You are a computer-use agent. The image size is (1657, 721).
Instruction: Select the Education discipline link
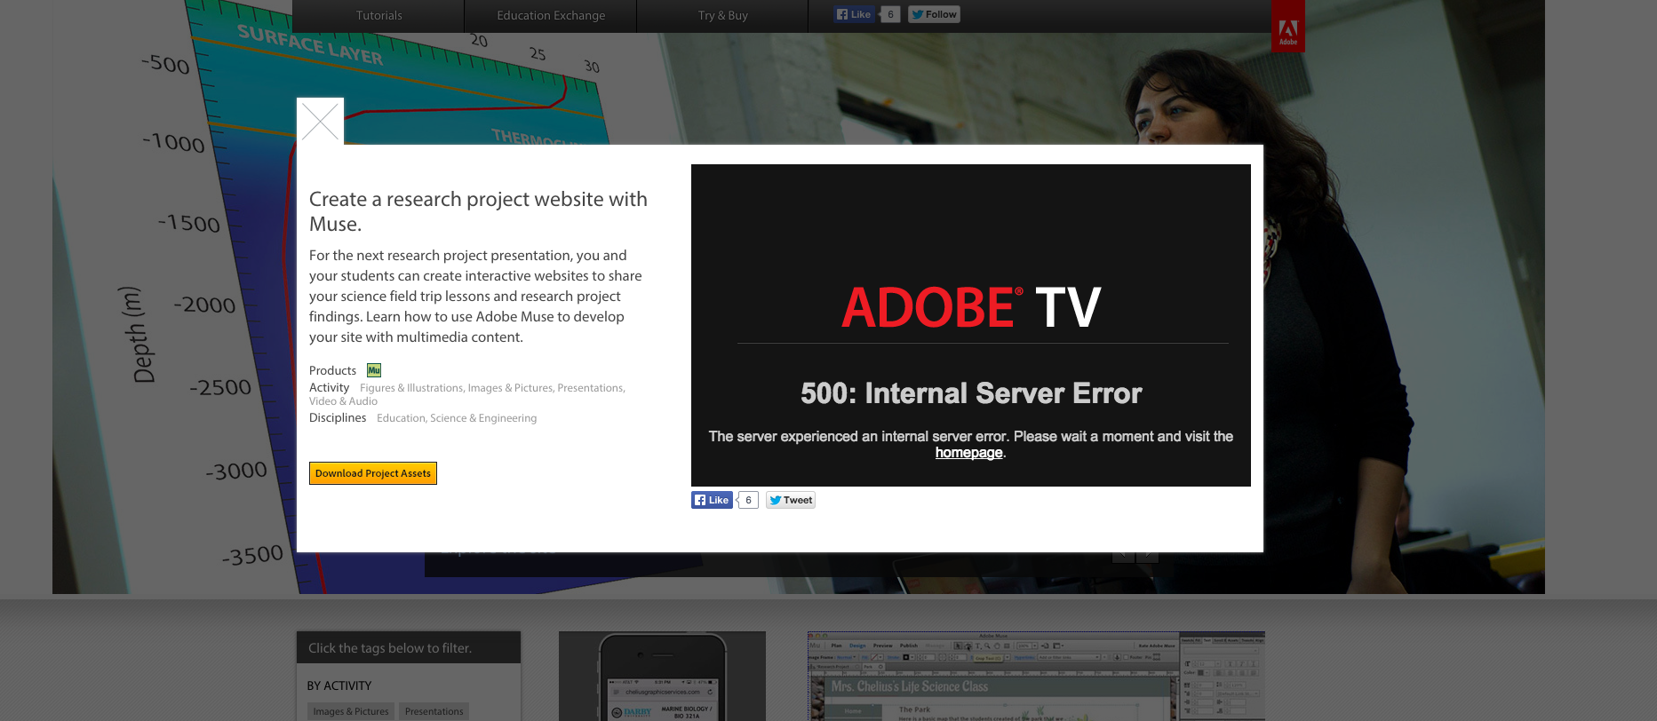[x=401, y=418]
